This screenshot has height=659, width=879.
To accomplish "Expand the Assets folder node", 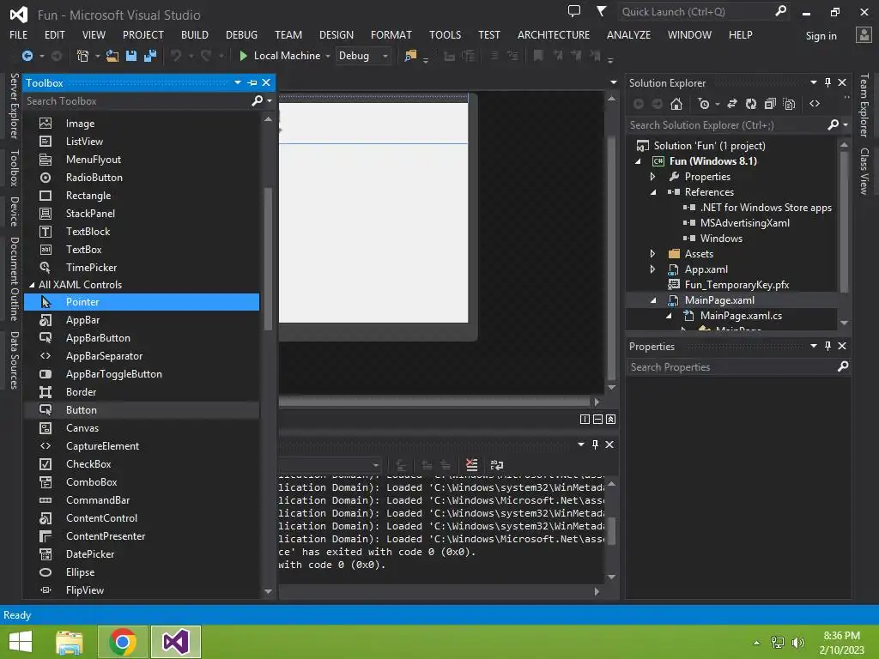I will click(652, 254).
